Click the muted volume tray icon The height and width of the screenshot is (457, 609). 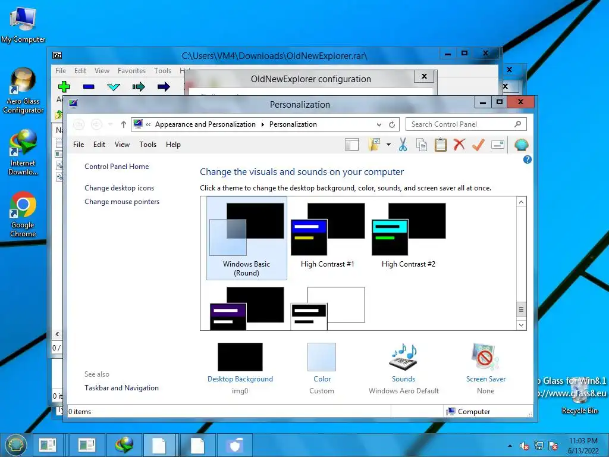[524, 446]
